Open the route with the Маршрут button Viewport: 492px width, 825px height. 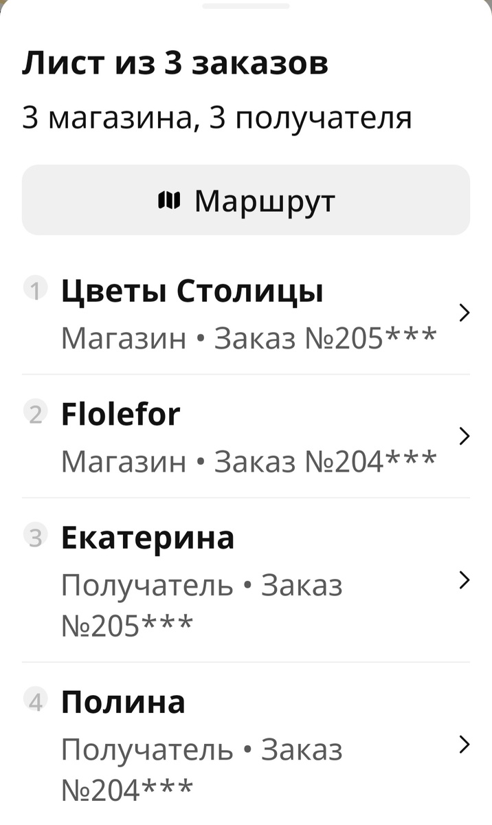246,199
